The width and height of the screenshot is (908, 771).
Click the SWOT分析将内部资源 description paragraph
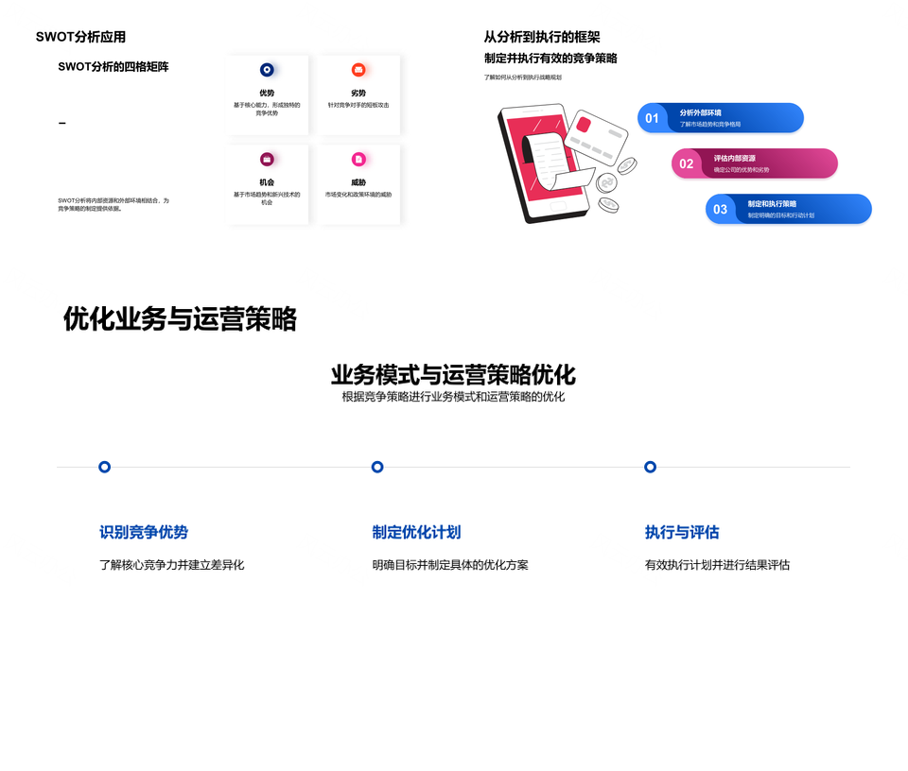pos(113,205)
